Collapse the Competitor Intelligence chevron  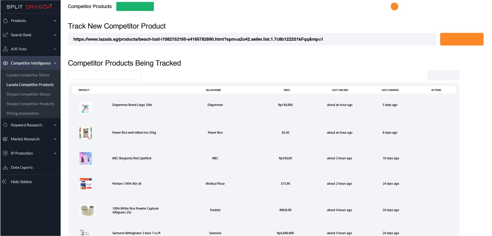click(x=55, y=63)
